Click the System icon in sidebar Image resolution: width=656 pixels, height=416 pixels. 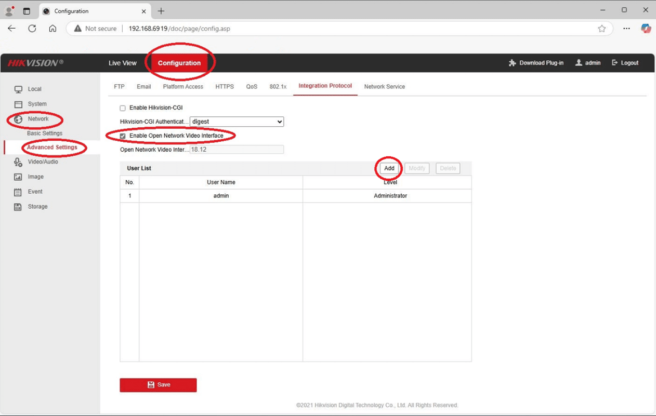pyautogui.click(x=18, y=104)
